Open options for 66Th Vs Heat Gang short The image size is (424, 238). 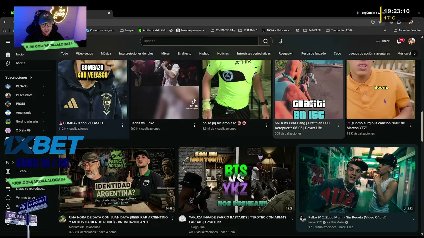pyautogui.click(x=339, y=125)
